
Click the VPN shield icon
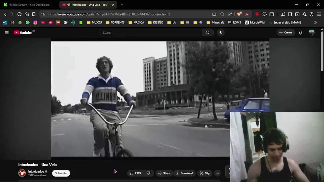point(312,14)
